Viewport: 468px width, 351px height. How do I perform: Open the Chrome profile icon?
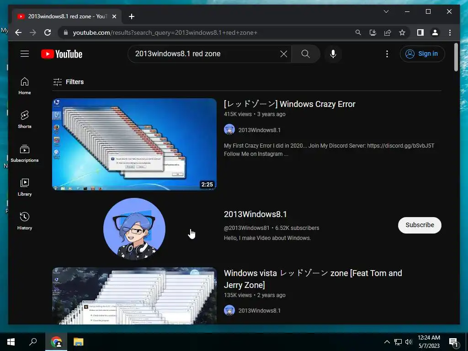pos(435,32)
